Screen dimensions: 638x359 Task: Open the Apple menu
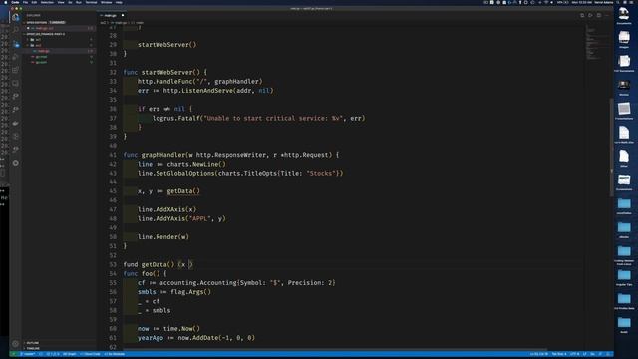coord(5,2)
